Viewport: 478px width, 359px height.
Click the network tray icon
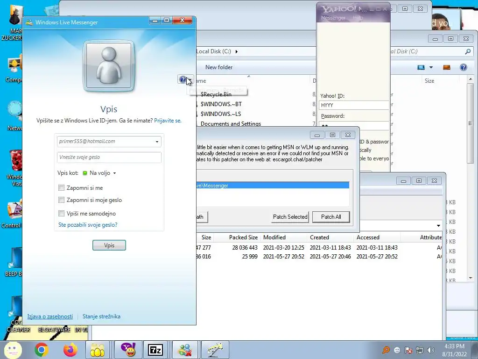pos(420,350)
